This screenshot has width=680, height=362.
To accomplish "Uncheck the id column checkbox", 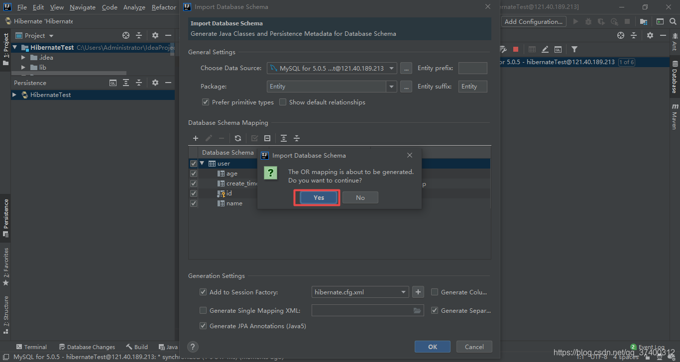I will tap(194, 193).
